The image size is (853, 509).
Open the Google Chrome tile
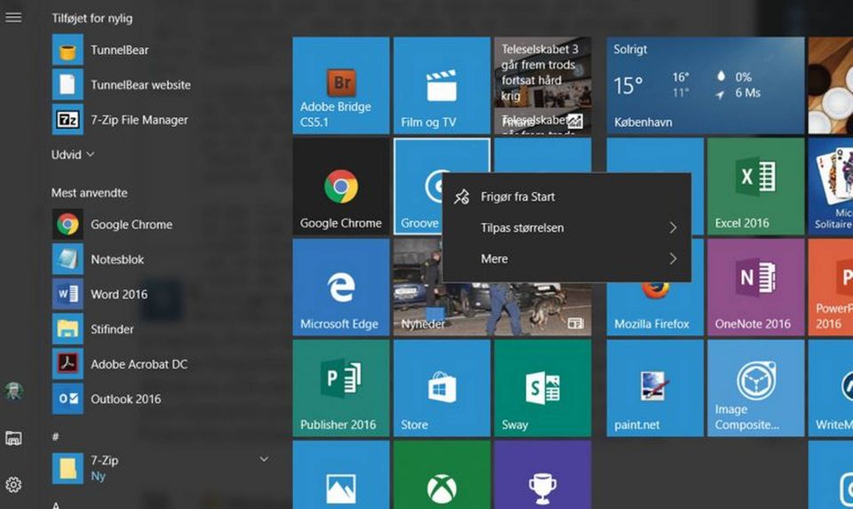341,187
